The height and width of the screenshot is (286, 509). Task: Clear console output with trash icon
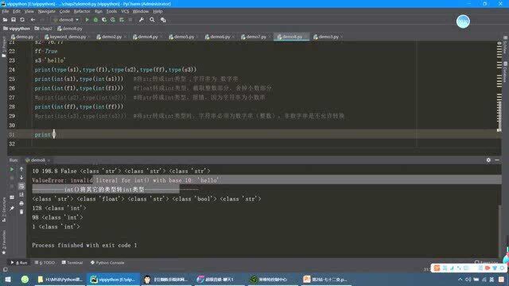pyautogui.click(x=21, y=212)
